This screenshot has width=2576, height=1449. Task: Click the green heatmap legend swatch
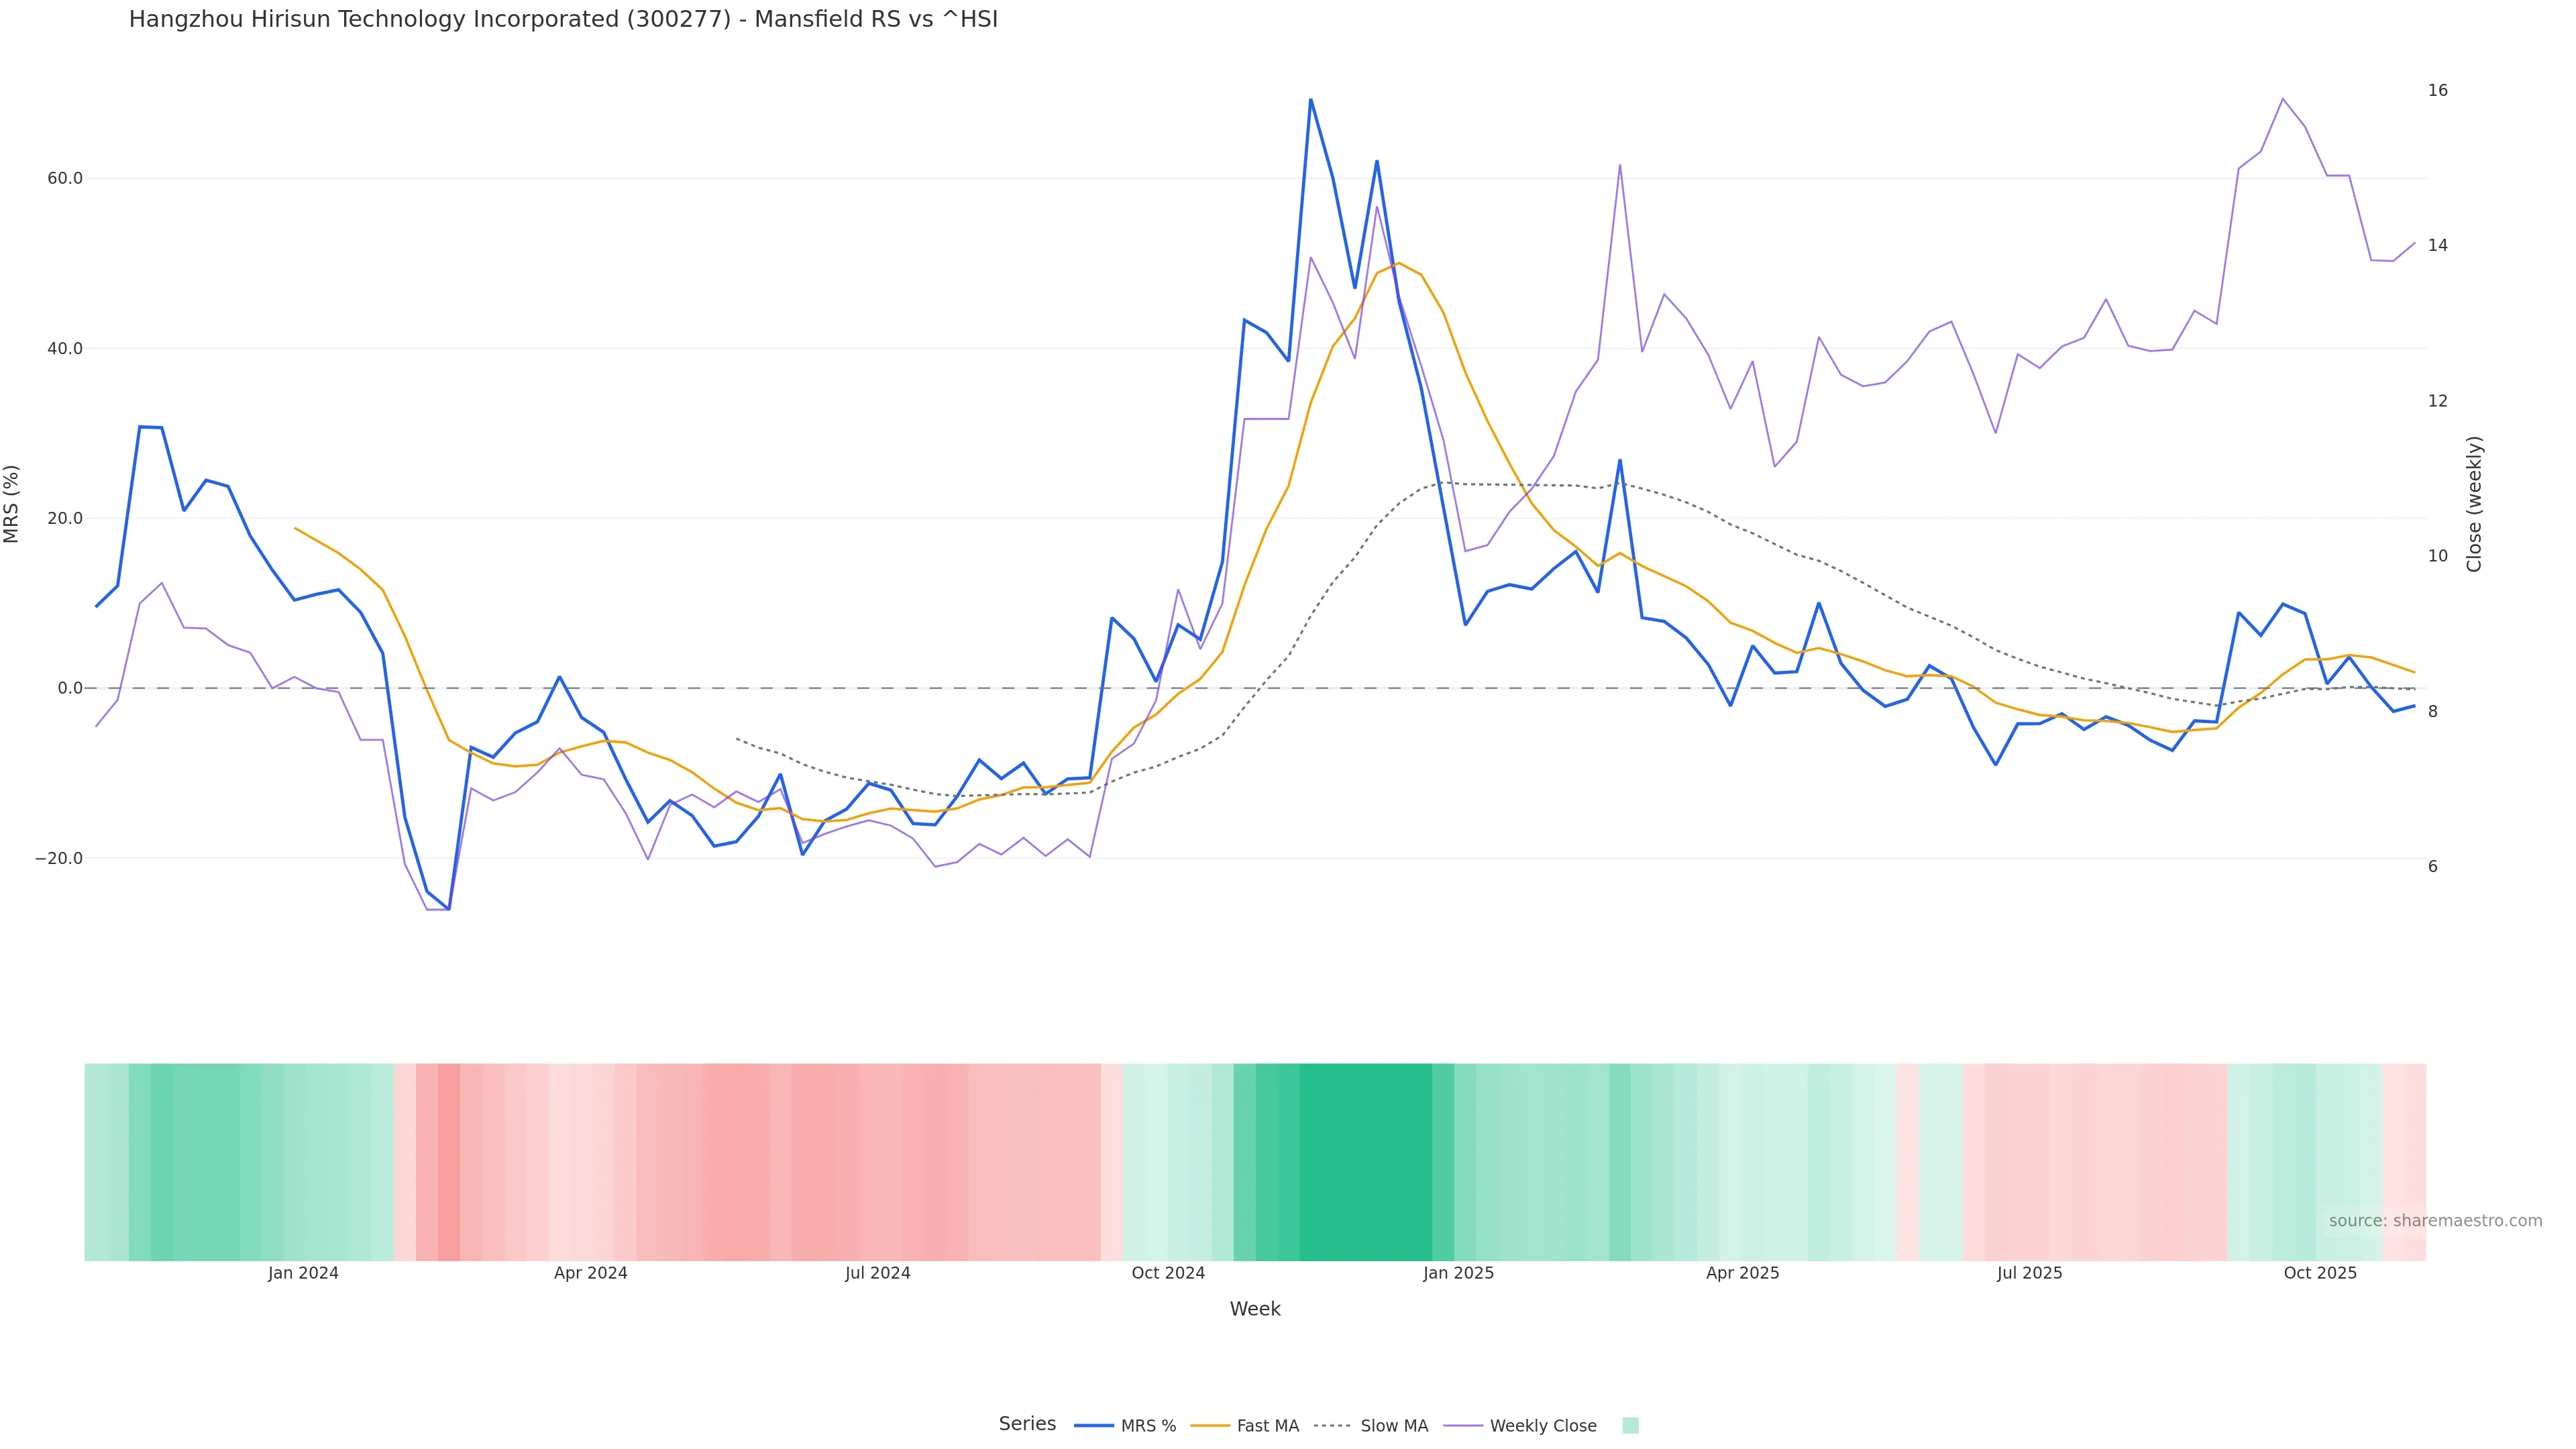(1630, 1426)
